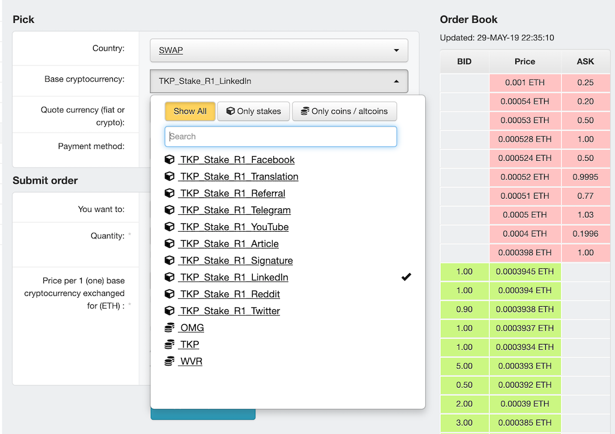Screen dimensions: 615x434
Task: Click the coins icon beside TKP
Action: tap(169, 345)
